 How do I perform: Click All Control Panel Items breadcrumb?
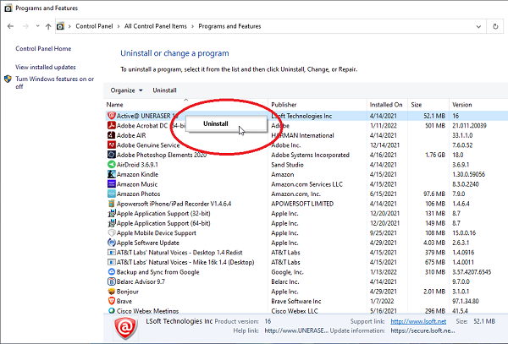point(156,26)
